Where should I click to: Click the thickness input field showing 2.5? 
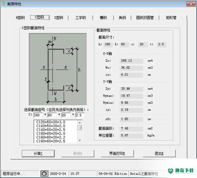click(x=80, y=115)
